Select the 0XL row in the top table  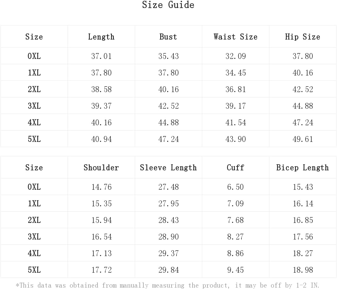(168, 56)
